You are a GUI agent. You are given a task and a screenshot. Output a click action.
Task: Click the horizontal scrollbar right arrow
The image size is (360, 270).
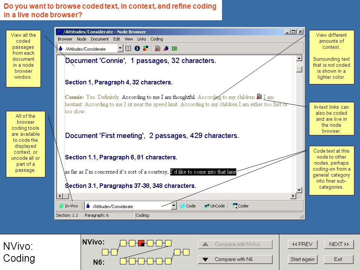(x=293, y=196)
